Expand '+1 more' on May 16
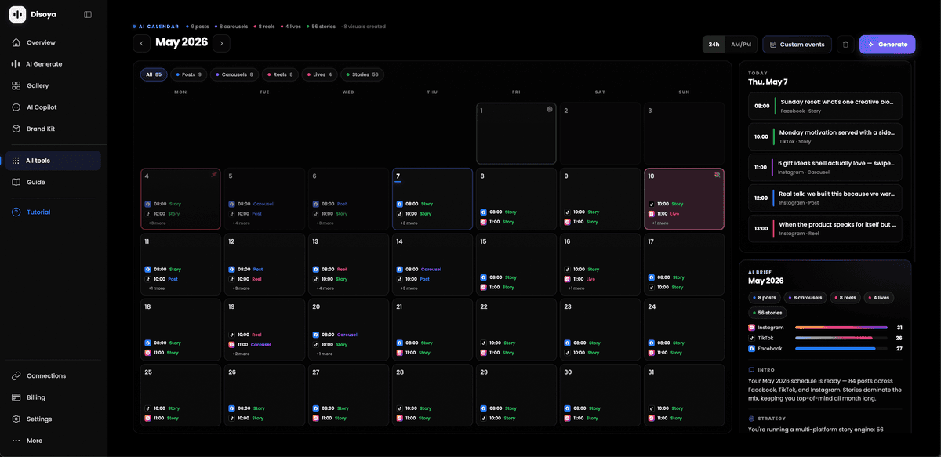Viewport: 941px width, 457px height. coord(576,288)
